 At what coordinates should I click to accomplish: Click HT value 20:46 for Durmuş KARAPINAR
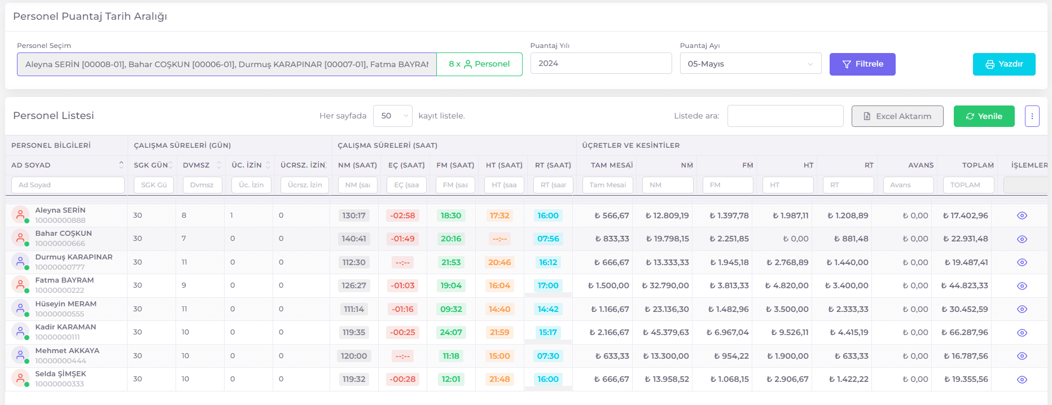(499, 262)
